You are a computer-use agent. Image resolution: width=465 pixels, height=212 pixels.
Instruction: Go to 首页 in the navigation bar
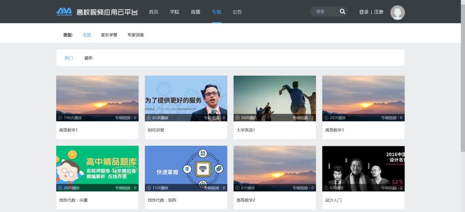click(x=154, y=12)
